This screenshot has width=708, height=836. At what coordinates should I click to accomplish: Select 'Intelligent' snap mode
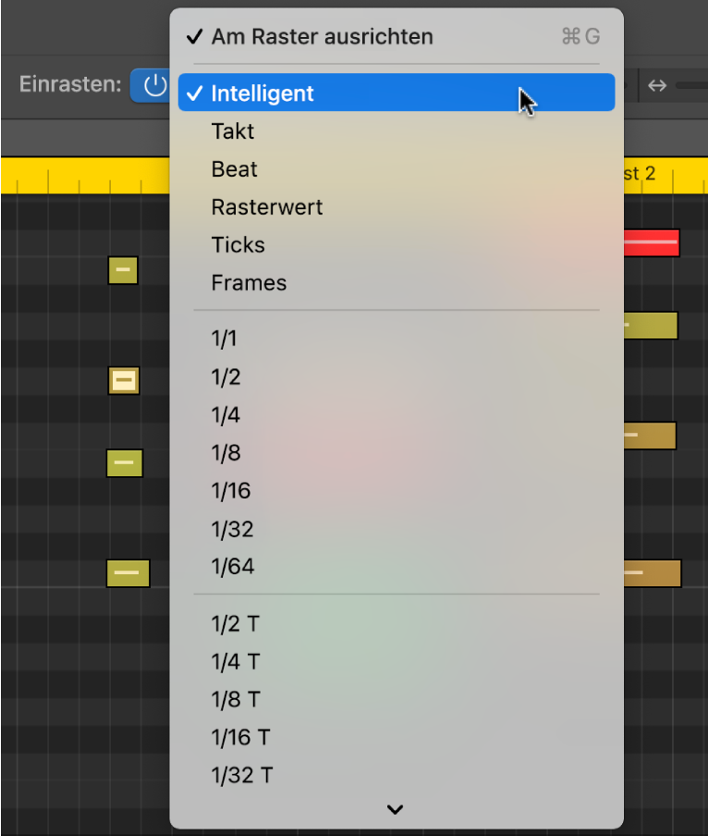pyautogui.click(x=262, y=93)
